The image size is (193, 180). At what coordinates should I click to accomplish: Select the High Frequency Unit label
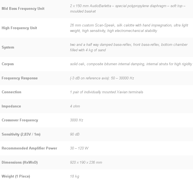coord(19,28)
